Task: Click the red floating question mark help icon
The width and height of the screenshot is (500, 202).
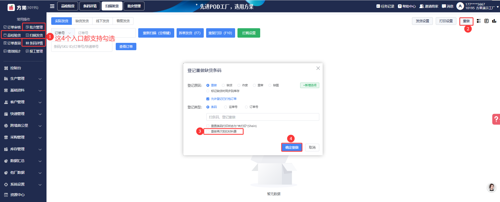Action: [x=496, y=119]
